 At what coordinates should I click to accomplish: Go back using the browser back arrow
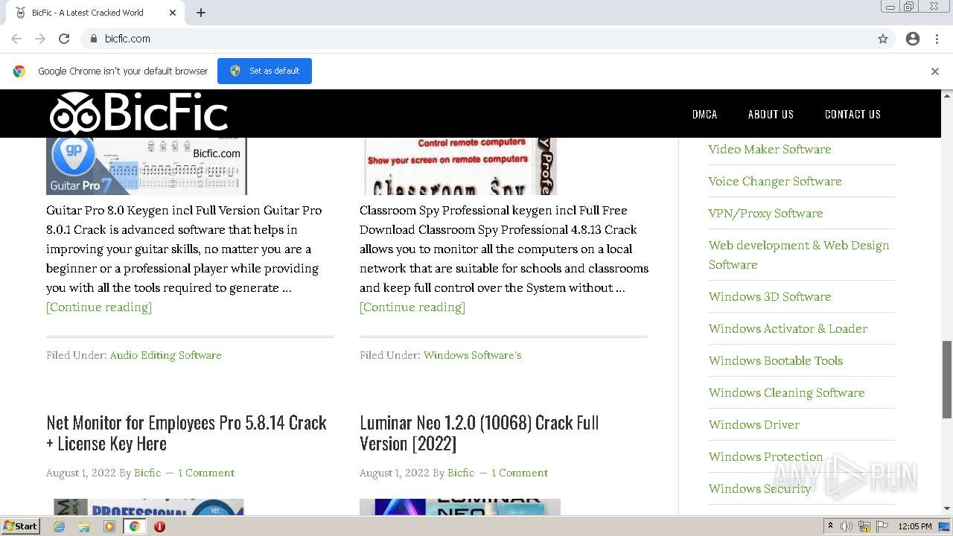point(16,39)
